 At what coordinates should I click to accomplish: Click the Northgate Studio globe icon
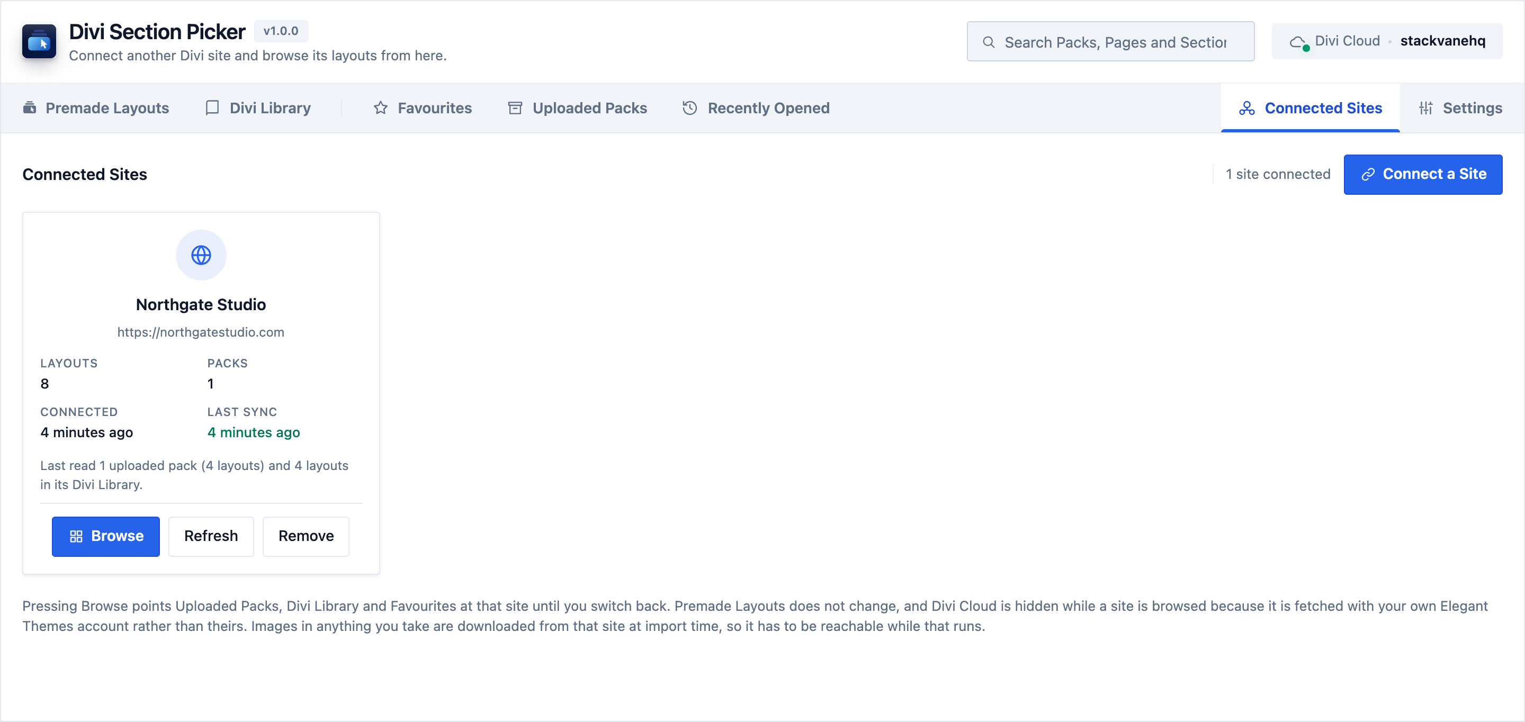coord(201,255)
